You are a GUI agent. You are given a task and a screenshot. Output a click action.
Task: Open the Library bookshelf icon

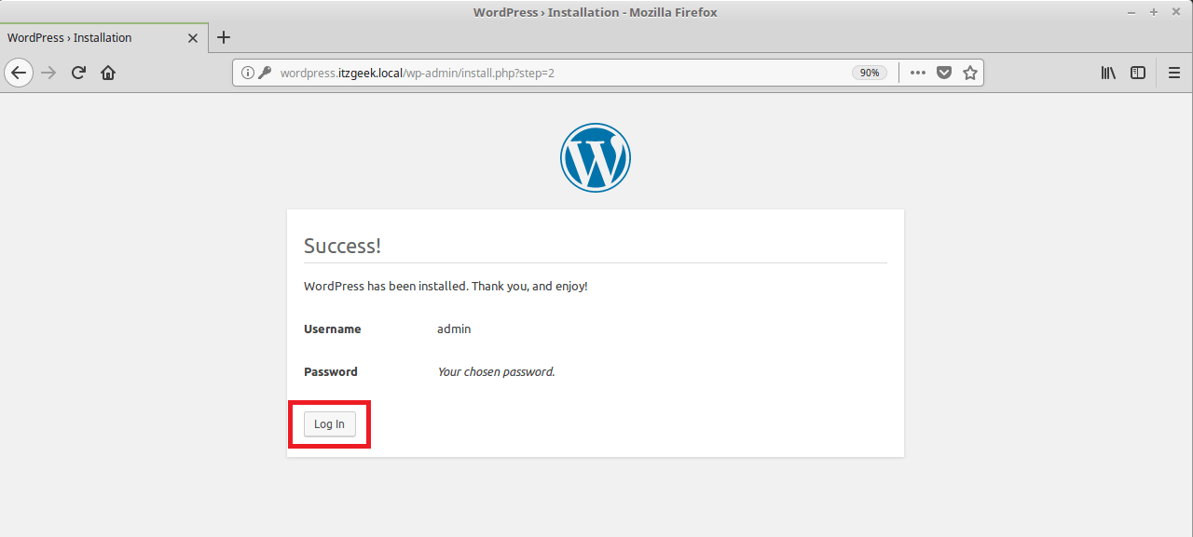(x=1108, y=73)
